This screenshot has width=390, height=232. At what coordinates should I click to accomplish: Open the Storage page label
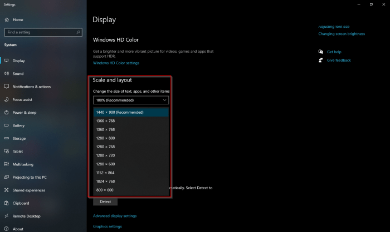[x=19, y=138]
